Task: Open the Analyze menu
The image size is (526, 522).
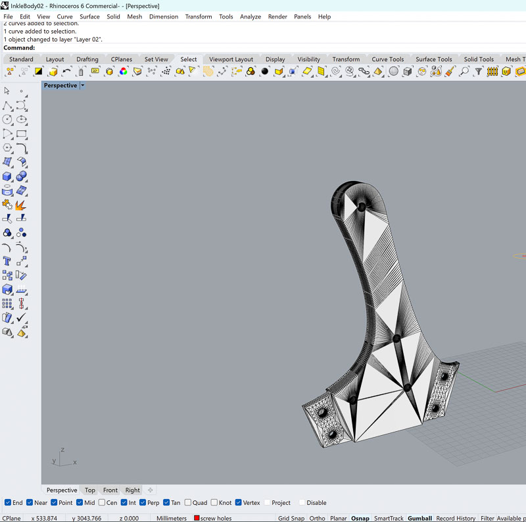Action: coord(250,16)
